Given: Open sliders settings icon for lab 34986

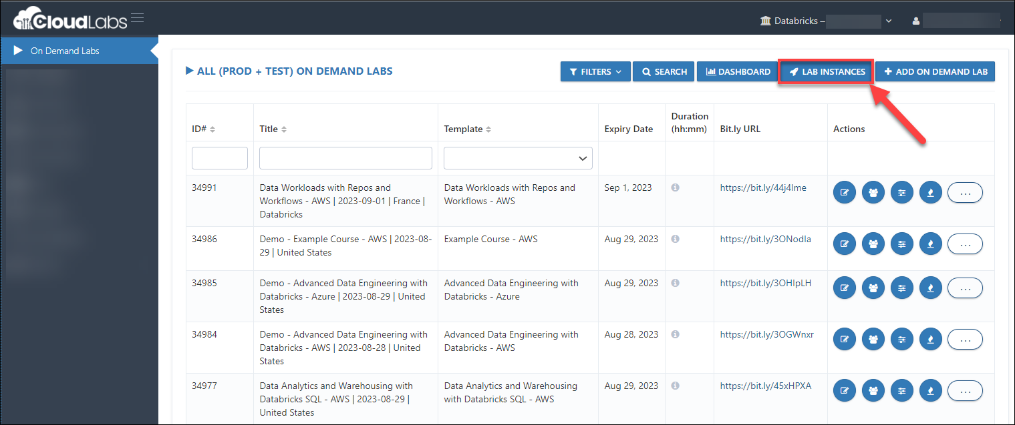Looking at the screenshot, I should (902, 244).
